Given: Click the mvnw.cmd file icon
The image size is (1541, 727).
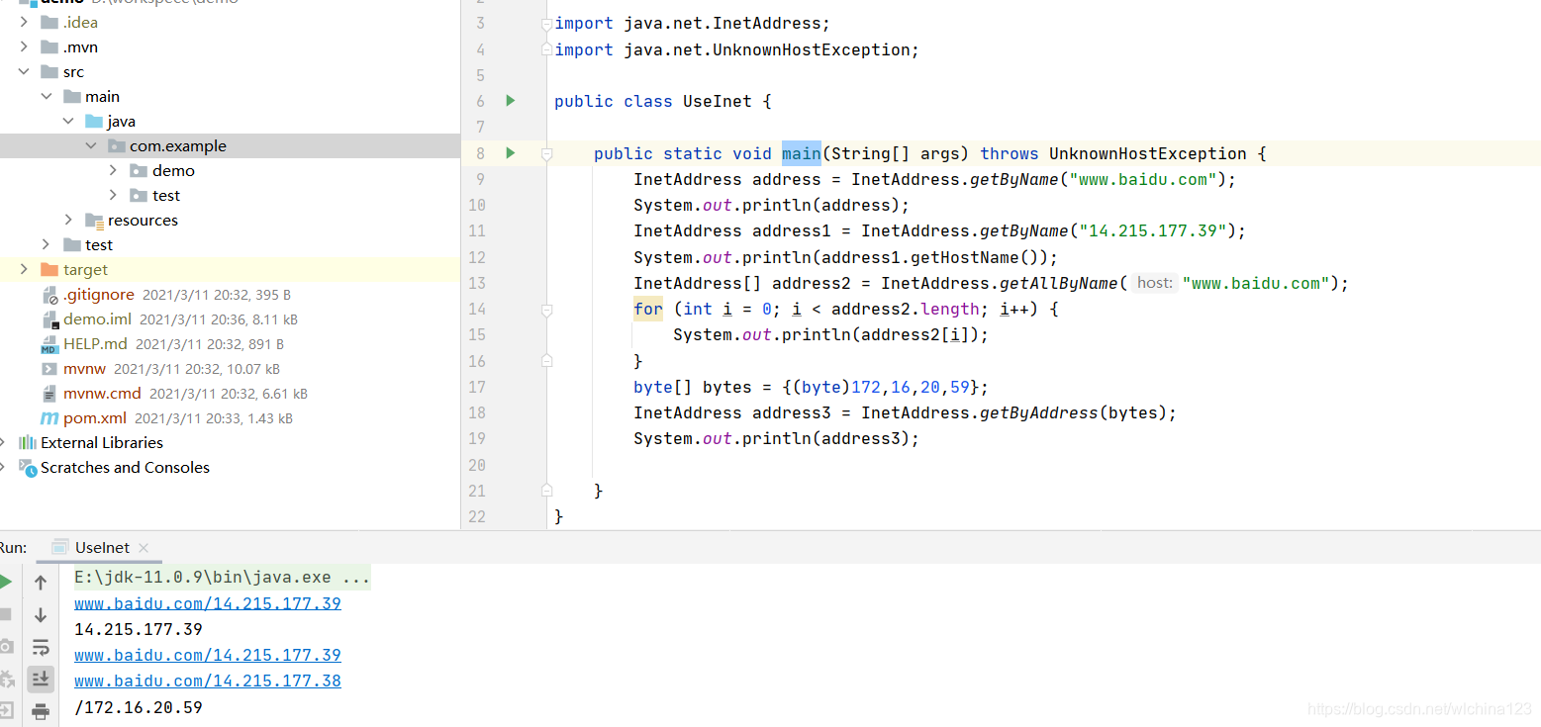Looking at the screenshot, I should point(49,394).
